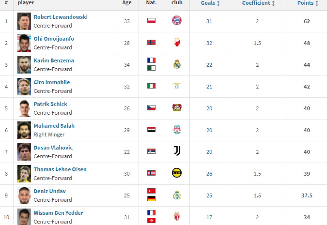Click Patrik Schick's portrait photo

[x=24, y=108]
